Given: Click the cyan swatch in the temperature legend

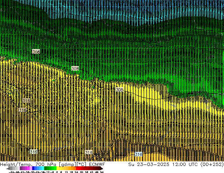Looking at the screenshot, I should pos(43,168).
